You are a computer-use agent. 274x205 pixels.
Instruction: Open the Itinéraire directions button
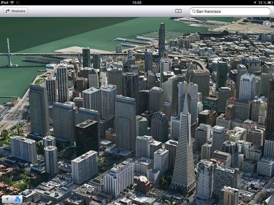15,11
